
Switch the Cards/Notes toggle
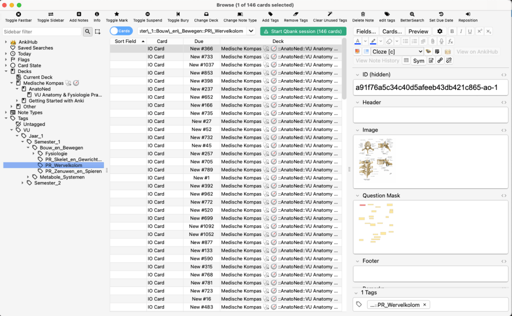(120, 31)
